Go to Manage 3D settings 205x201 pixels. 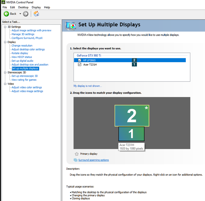(23, 34)
